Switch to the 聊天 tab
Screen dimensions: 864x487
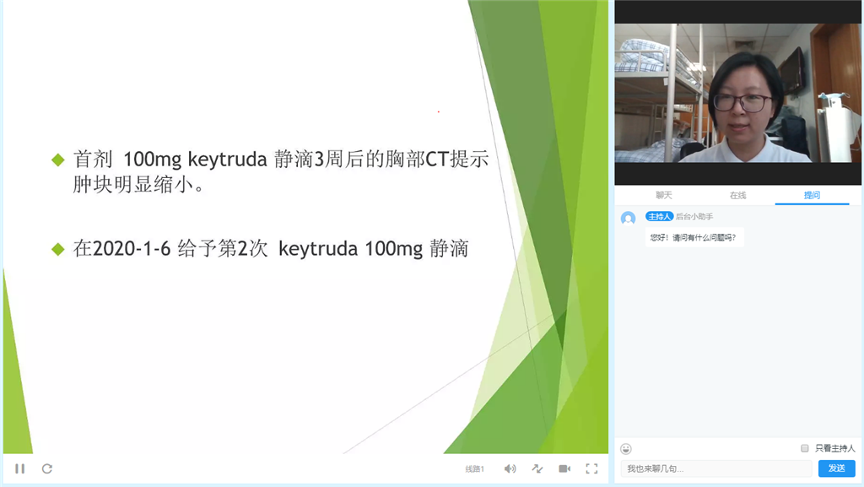[664, 195]
